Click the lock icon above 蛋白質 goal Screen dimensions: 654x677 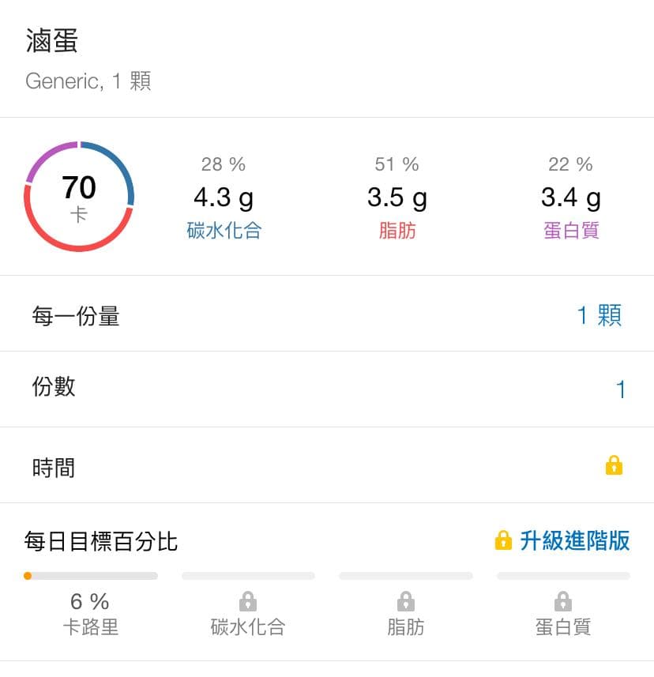coord(563,601)
